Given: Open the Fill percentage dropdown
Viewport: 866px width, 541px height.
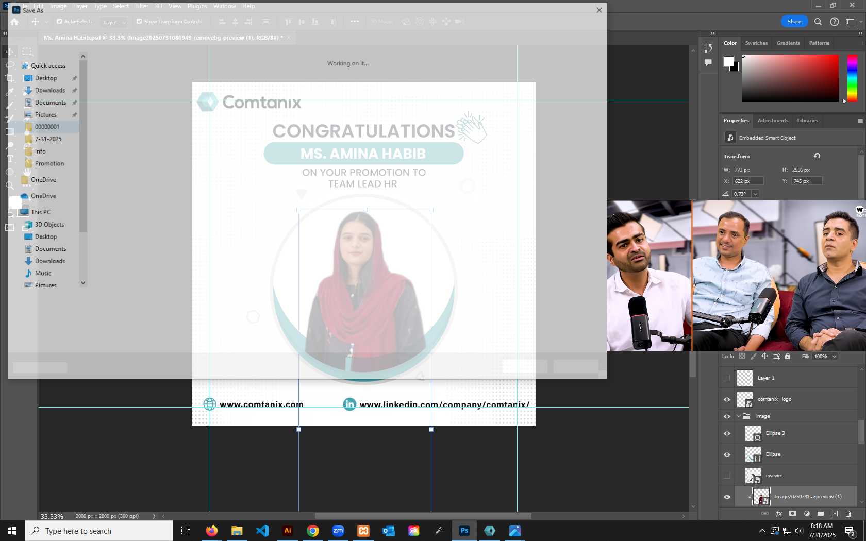Looking at the screenshot, I should pyautogui.click(x=834, y=357).
